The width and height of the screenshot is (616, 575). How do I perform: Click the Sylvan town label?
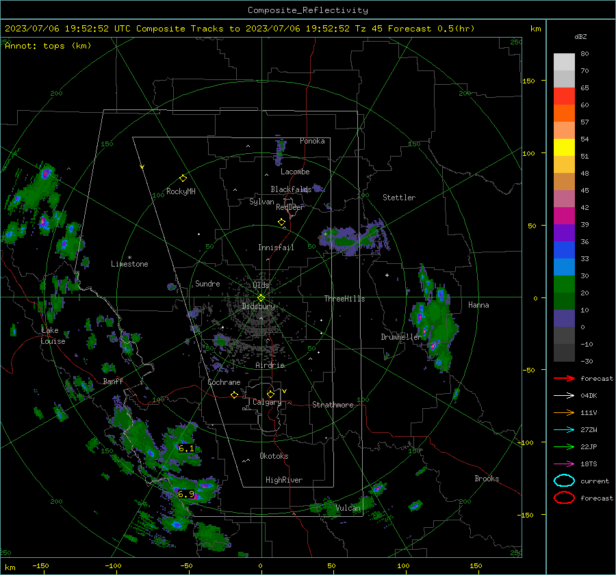(x=261, y=202)
